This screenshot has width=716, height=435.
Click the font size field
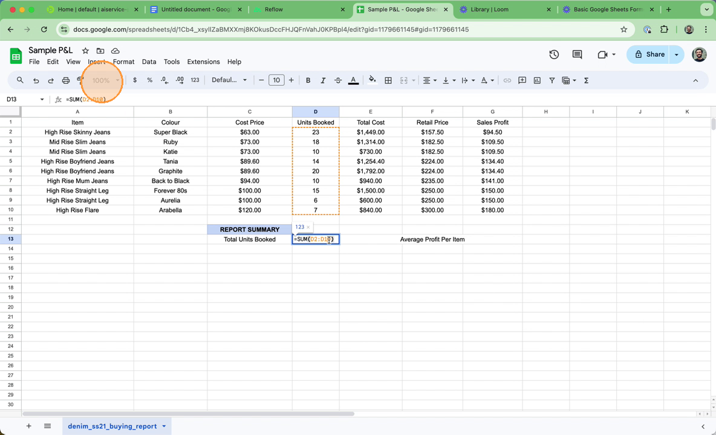pyautogui.click(x=276, y=80)
